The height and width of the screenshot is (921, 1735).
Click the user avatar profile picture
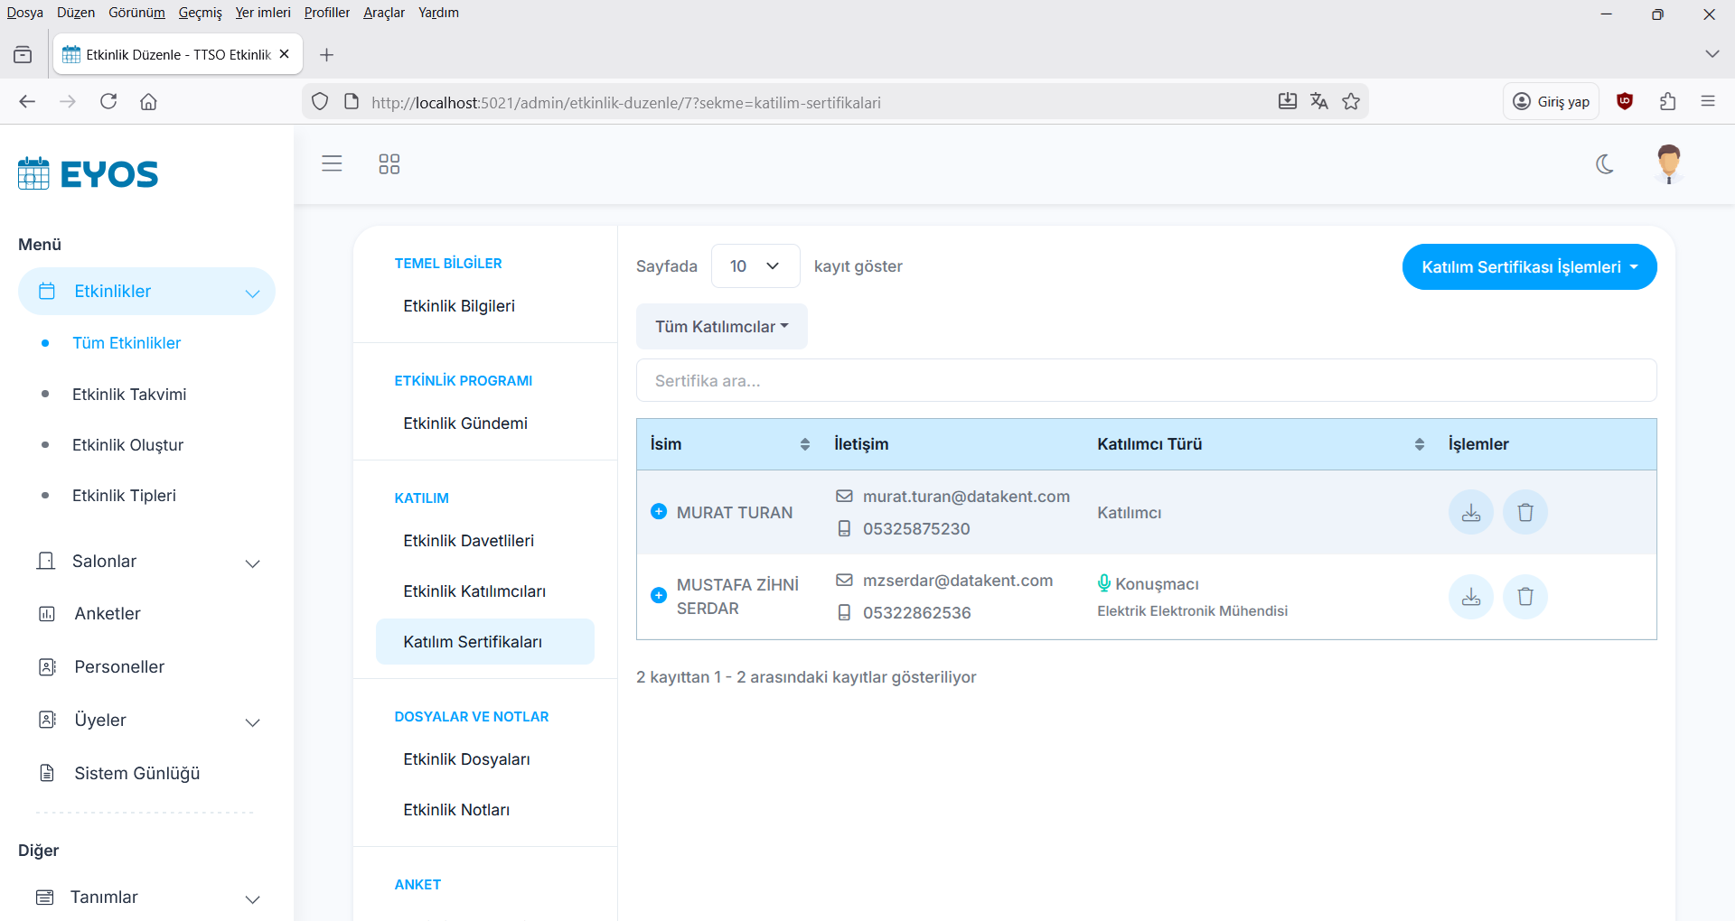(1668, 164)
